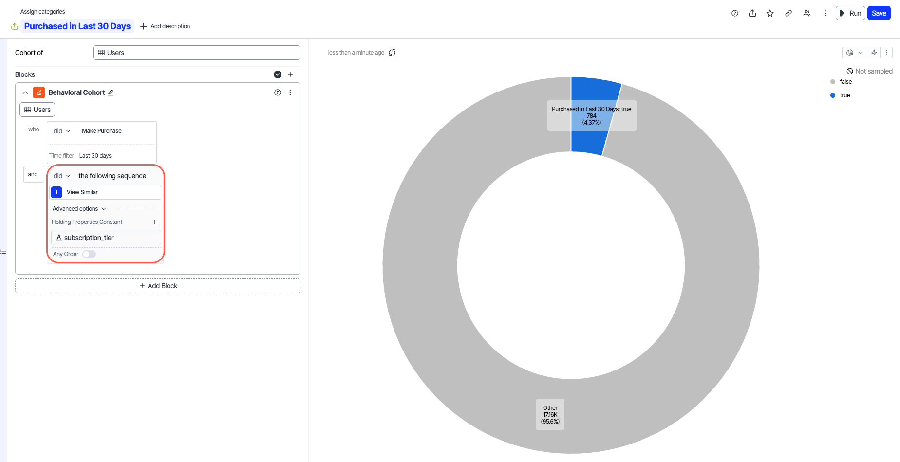
Task: Open the user permissions icon
Action: [807, 13]
